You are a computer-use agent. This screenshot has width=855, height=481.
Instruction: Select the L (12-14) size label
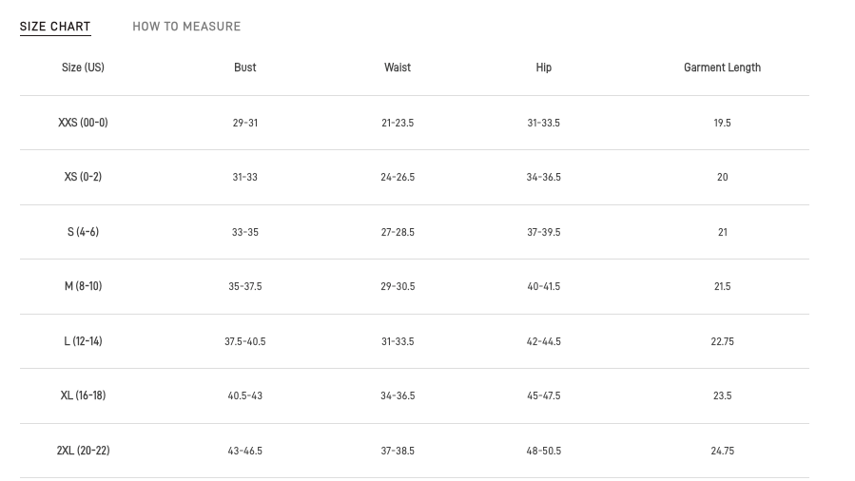83,341
